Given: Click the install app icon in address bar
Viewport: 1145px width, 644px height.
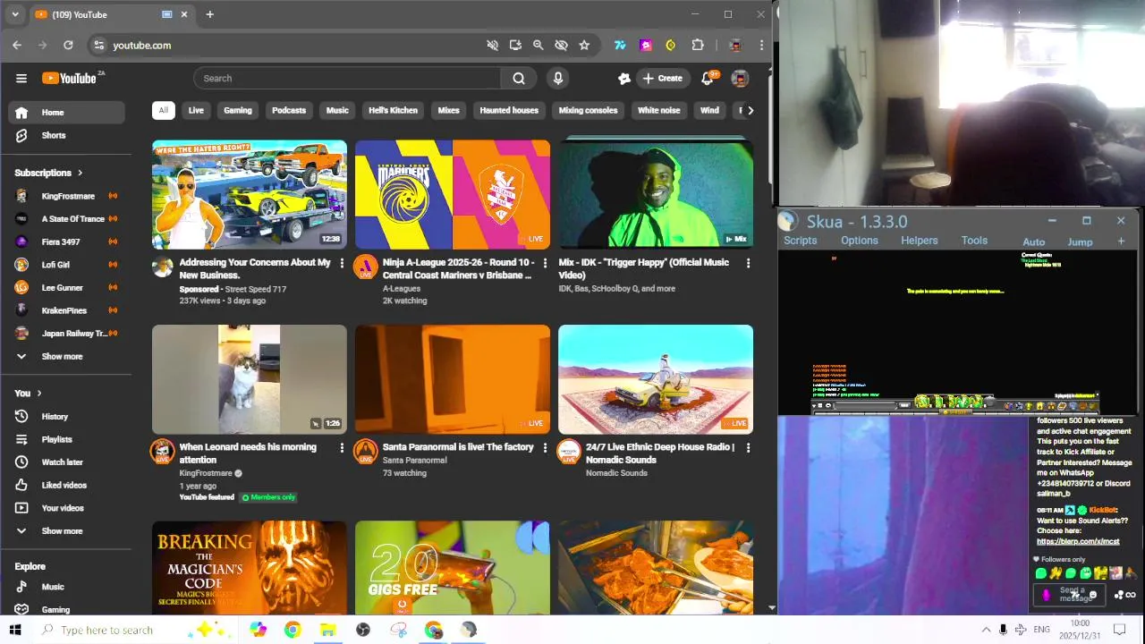Looking at the screenshot, I should tap(515, 45).
